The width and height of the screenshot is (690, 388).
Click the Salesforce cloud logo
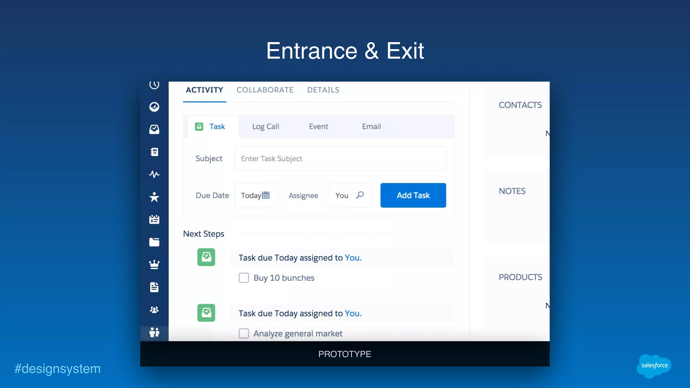[x=654, y=366]
